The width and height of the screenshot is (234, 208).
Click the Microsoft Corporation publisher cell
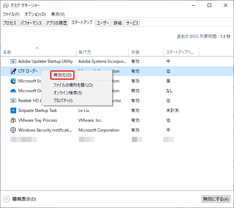pyautogui.click(x=99, y=130)
